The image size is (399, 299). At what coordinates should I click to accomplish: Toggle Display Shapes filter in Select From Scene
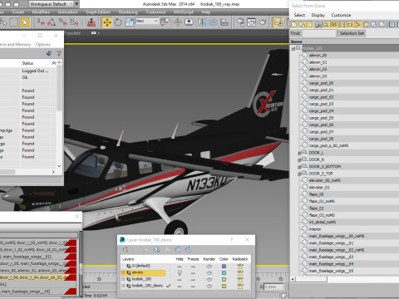pyautogui.click(x=302, y=25)
